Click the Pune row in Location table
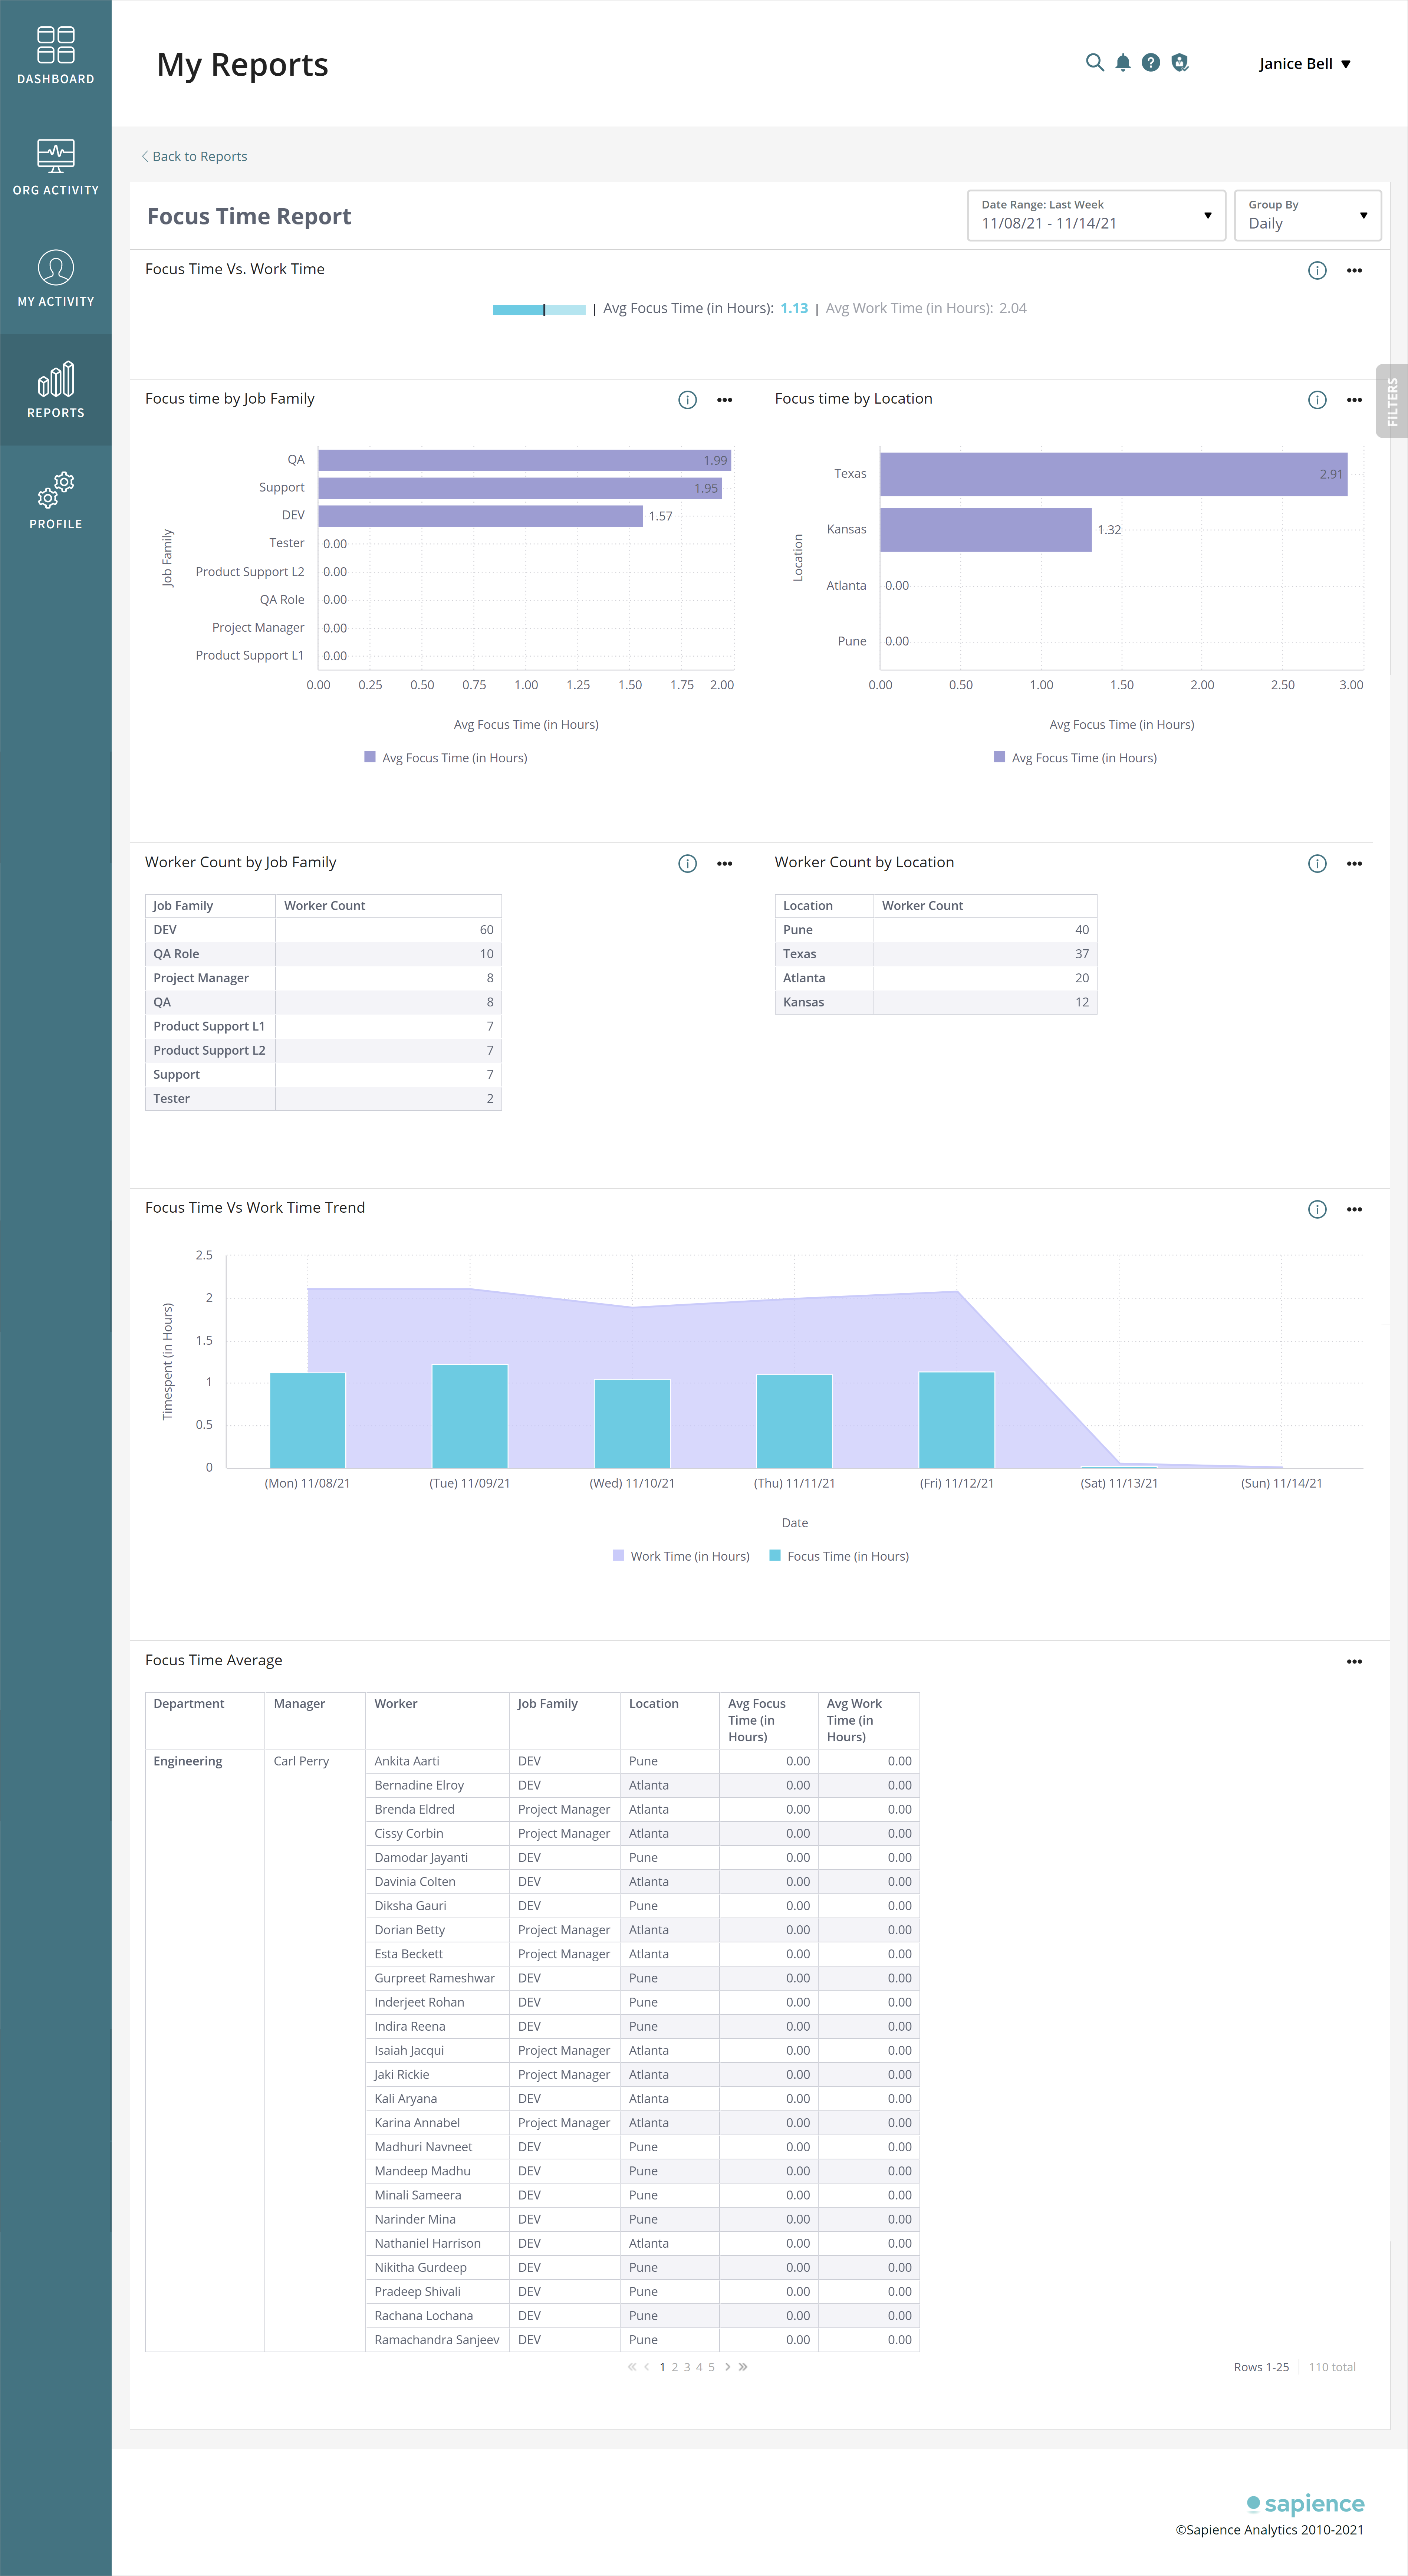This screenshot has height=2576, width=1408. tap(936, 930)
